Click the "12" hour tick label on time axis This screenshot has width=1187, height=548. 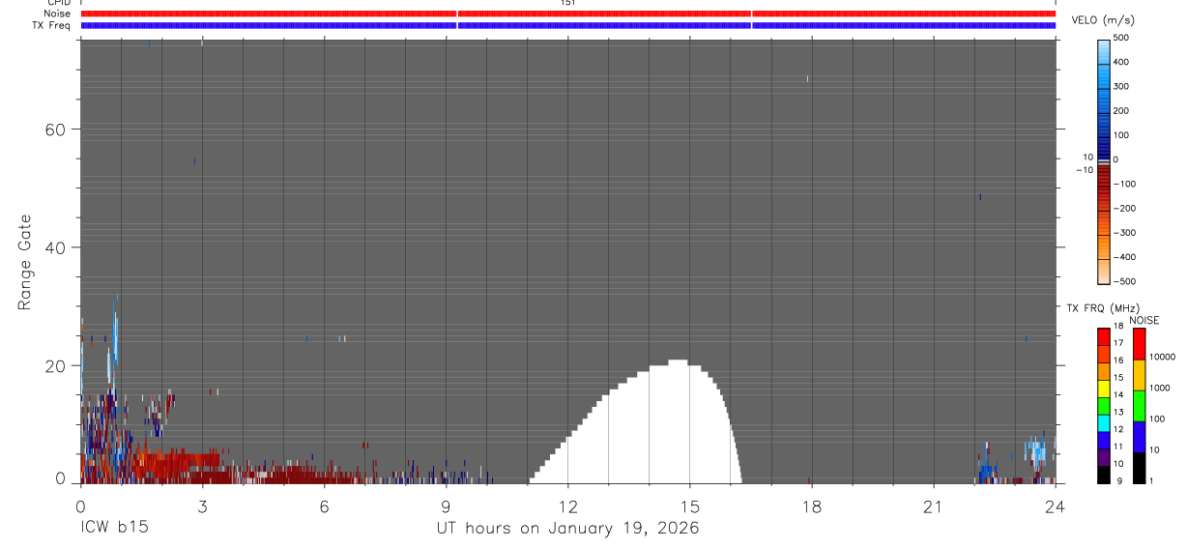coord(567,505)
